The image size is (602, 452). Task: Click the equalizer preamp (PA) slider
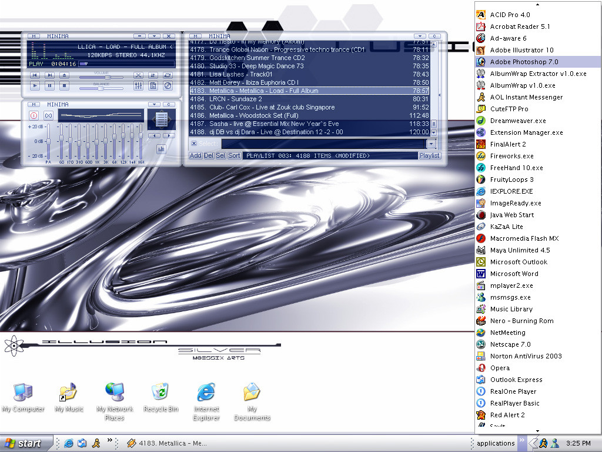coord(48,141)
